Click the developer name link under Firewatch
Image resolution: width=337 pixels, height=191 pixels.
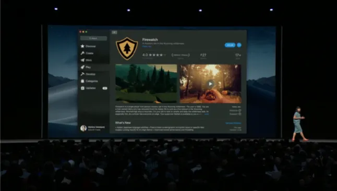tap(147, 46)
